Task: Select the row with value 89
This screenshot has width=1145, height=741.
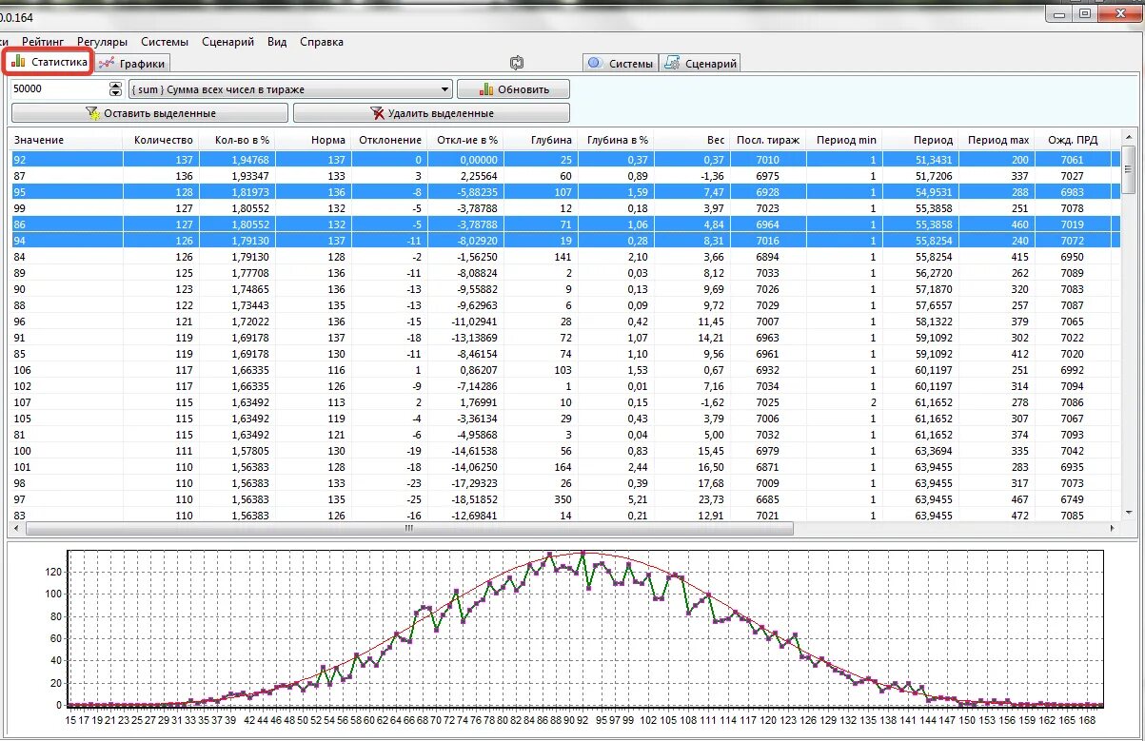Action: (565, 273)
